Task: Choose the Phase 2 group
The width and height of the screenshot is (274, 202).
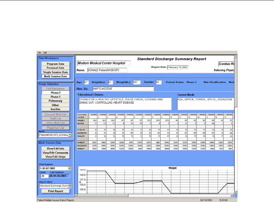Action: point(55,93)
